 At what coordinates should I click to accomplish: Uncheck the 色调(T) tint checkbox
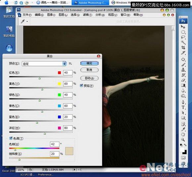[x=11, y=138]
